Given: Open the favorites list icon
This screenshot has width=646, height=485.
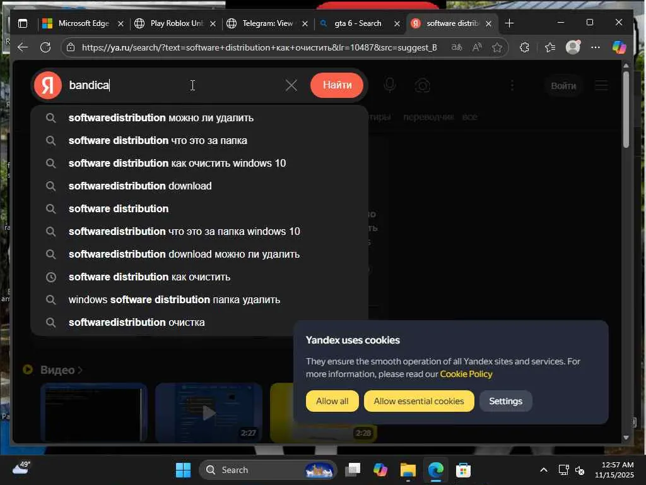Looking at the screenshot, I should pos(550,47).
